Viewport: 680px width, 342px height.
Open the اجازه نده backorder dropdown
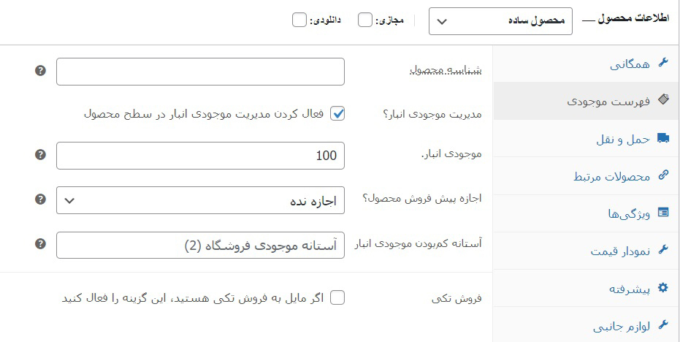[x=200, y=200]
